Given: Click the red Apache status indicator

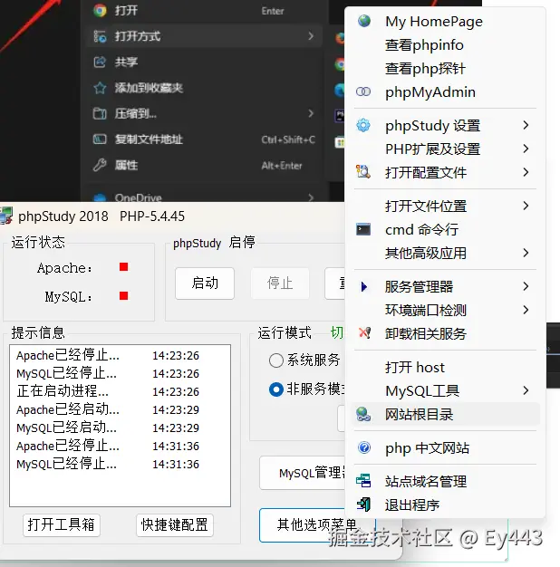Looking at the screenshot, I should [x=124, y=267].
